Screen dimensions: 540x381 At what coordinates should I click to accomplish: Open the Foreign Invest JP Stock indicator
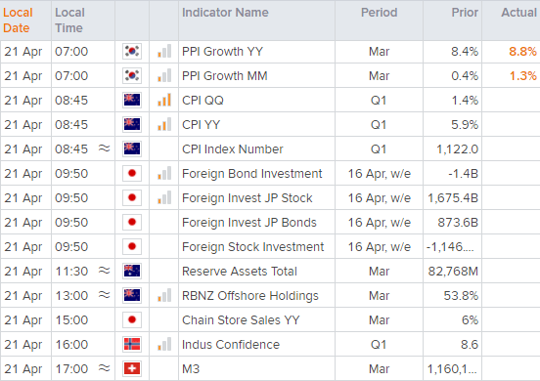[x=247, y=198]
